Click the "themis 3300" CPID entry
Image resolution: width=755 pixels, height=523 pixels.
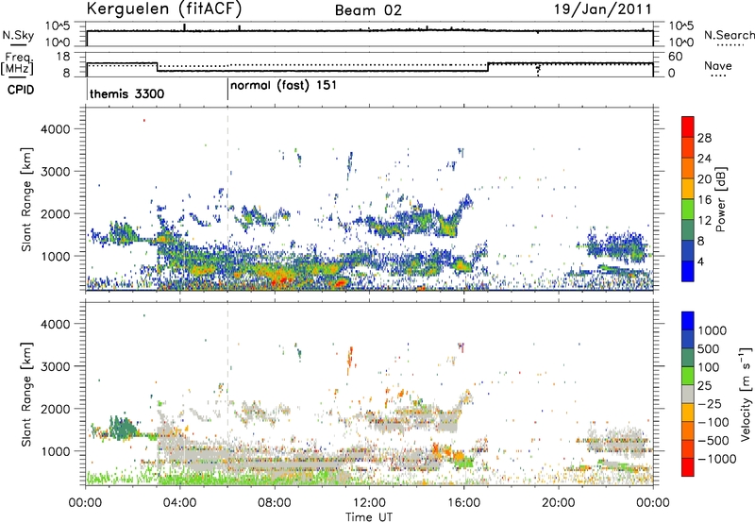[126, 93]
